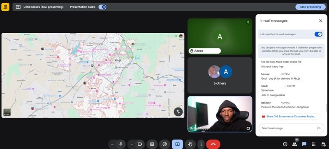The image size is (329, 149).
Task: Mute the microphone in bottom toolbar
Action: point(121,144)
